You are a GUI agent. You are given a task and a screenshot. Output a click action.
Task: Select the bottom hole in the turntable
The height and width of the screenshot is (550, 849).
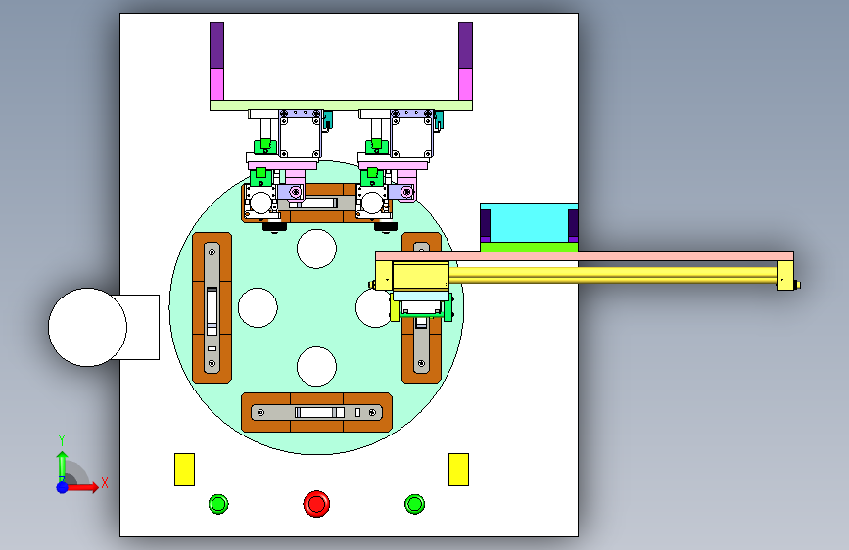[x=316, y=366]
